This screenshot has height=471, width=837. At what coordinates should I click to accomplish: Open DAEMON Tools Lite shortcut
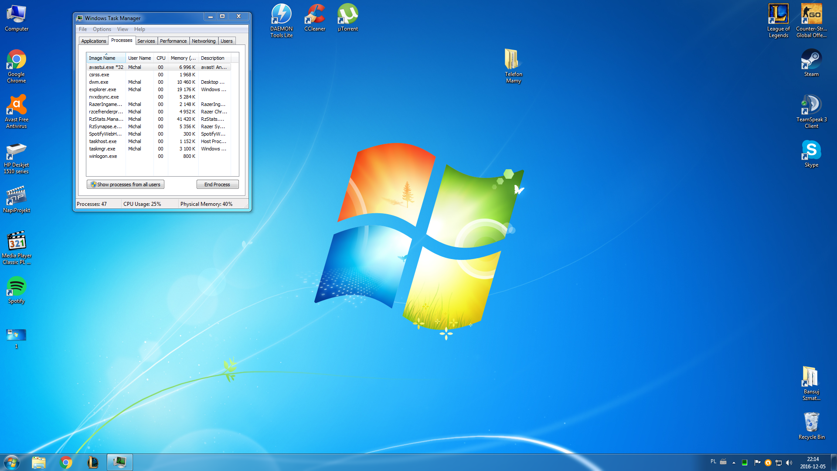[282, 21]
